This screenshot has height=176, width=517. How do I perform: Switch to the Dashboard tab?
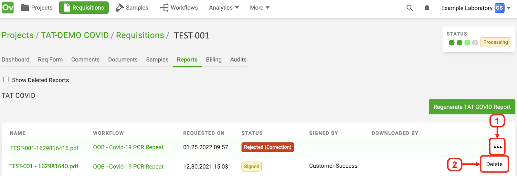pyautogui.click(x=16, y=60)
